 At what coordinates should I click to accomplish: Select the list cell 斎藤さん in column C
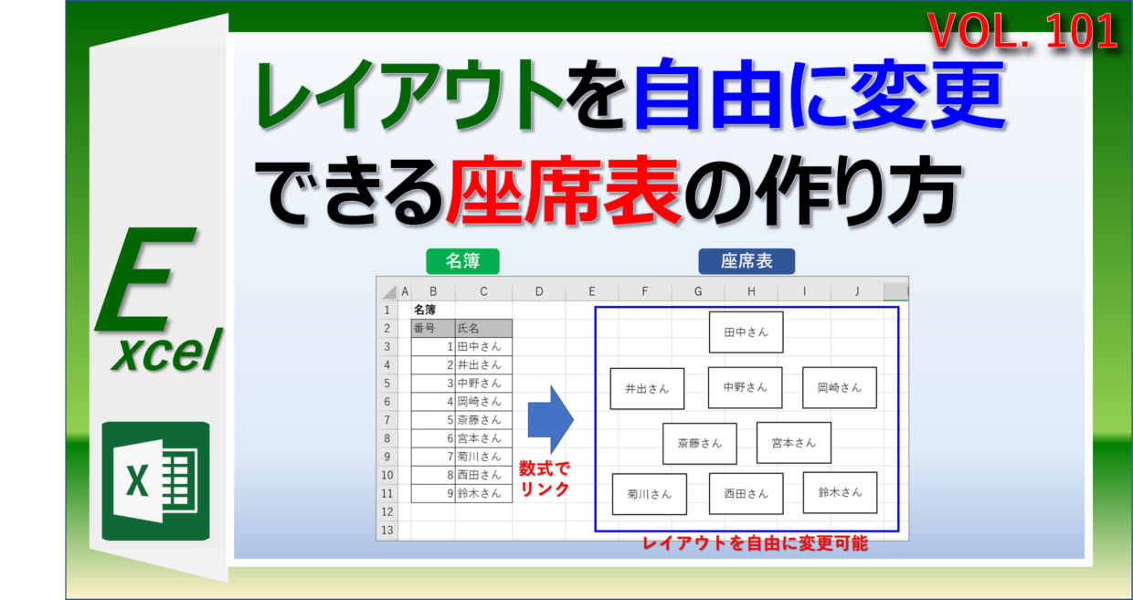click(x=483, y=420)
